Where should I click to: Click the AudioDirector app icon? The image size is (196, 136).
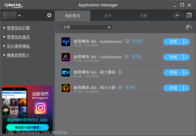pyautogui.click(x=66, y=42)
